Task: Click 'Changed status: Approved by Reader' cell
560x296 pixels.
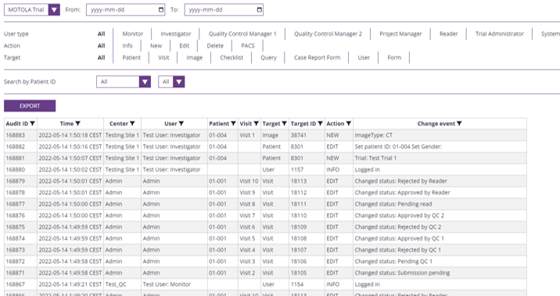Action: pos(440,193)
